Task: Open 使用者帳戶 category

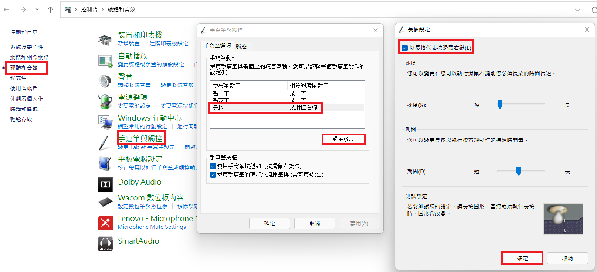Action: click(24, 89)
